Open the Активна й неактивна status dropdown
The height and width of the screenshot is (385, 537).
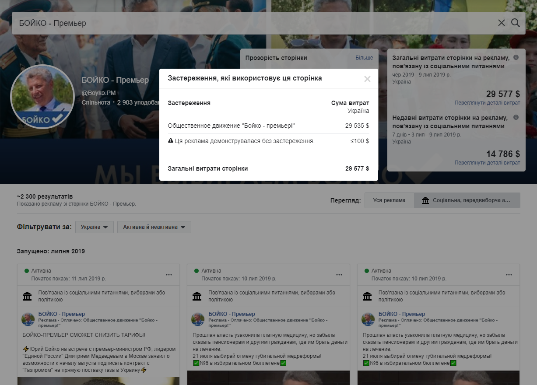pos(154,227)
